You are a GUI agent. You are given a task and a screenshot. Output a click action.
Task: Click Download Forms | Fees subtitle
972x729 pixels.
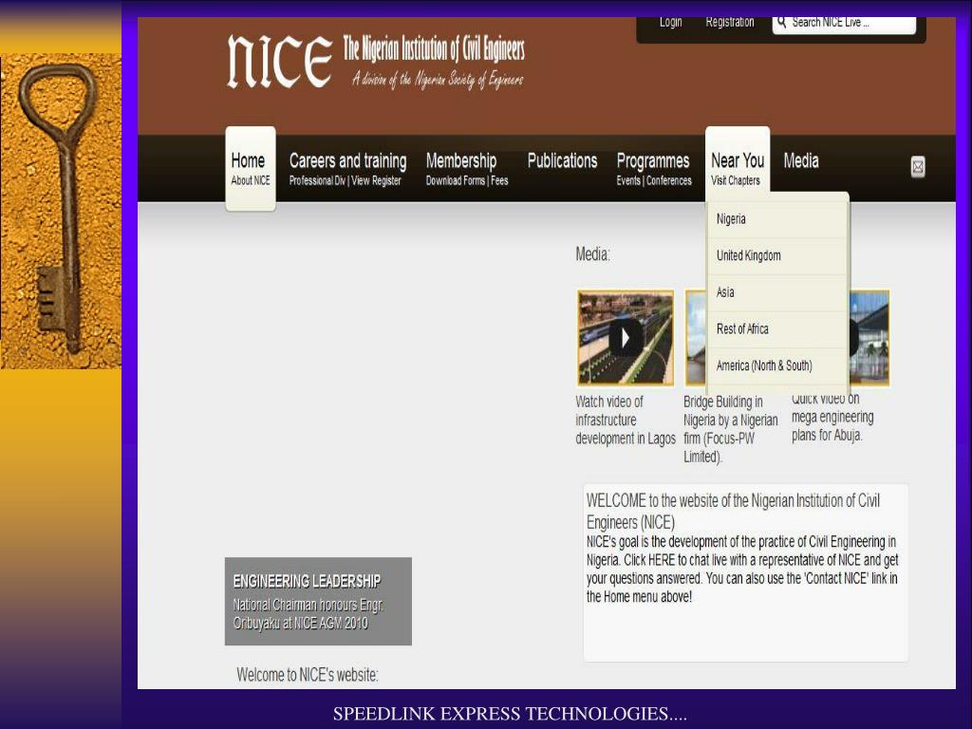[x=467, y=180]
